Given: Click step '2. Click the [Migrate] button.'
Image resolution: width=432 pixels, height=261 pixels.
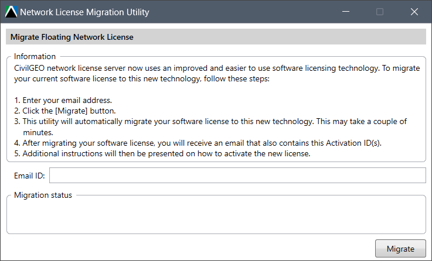Looking at the screenshot, I should (x=65, y=111).
